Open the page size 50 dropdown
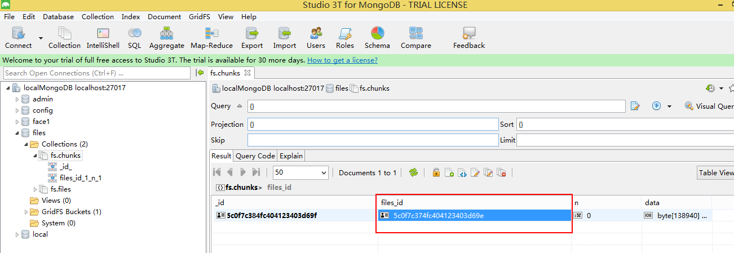Image resolution: width=734 pixels, height=253 pixels. [300, 172]
